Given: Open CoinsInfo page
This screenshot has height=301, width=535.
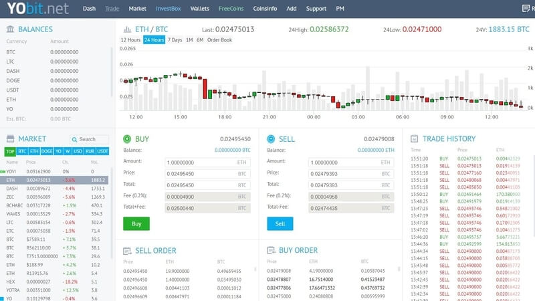Looking at the screenshot, I should pos(265,9).
